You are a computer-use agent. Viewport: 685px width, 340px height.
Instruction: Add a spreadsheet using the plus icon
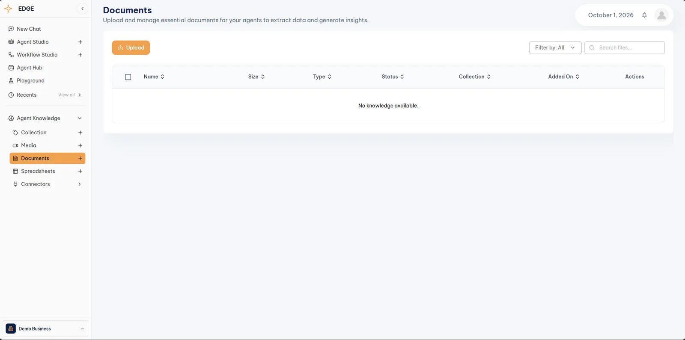pyautogui.click(x=80, y=171)
